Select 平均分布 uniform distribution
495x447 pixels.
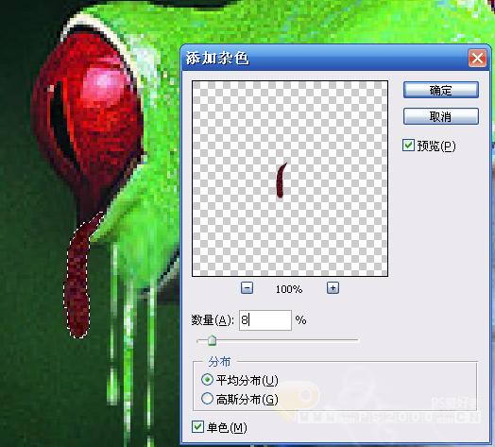point(207,379)
